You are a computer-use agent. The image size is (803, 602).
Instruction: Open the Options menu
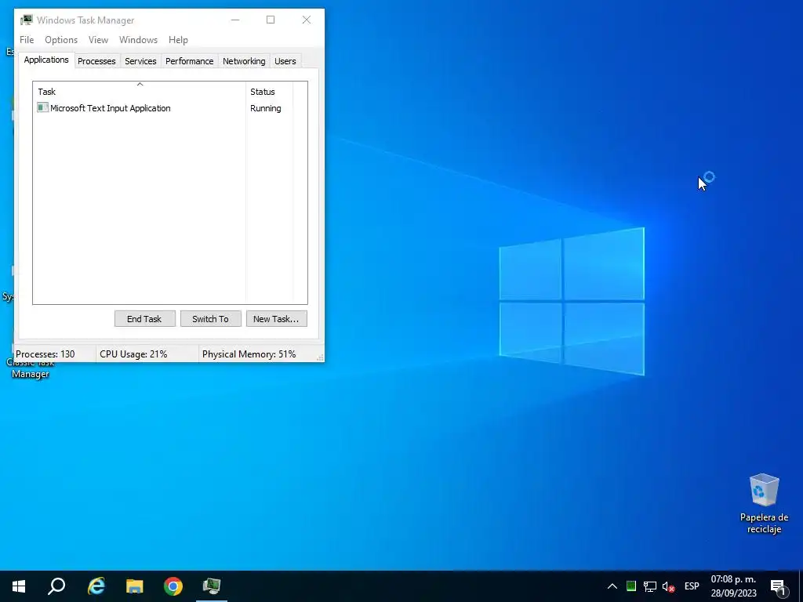coord(61,40)
